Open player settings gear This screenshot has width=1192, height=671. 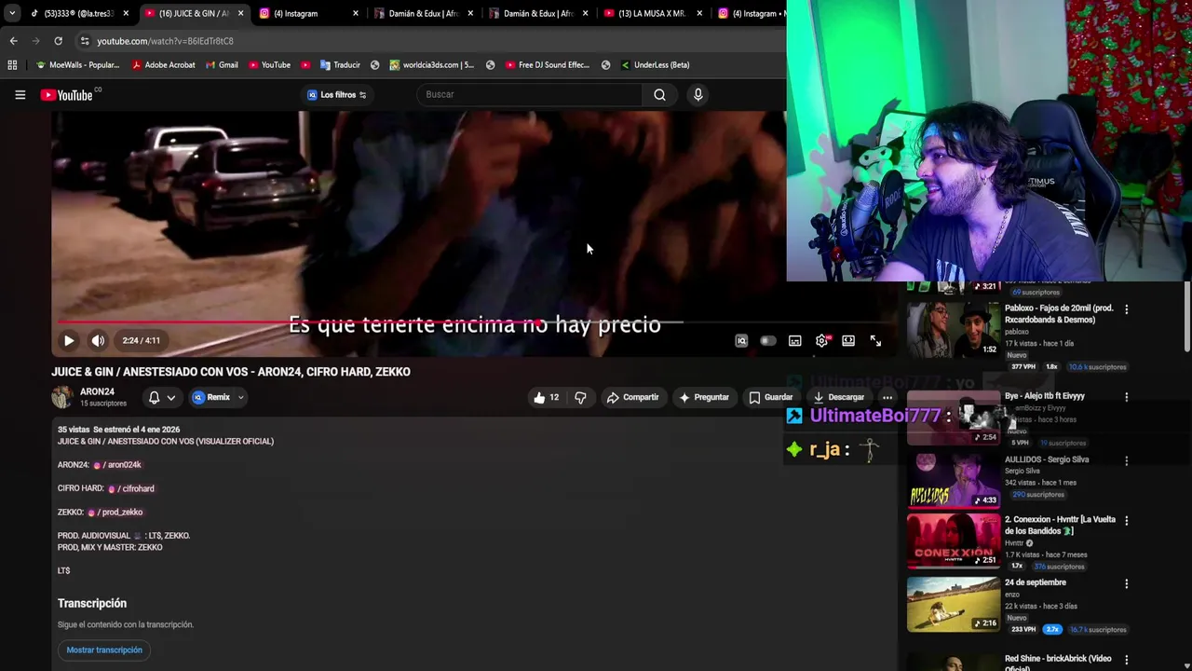point(821,341)
